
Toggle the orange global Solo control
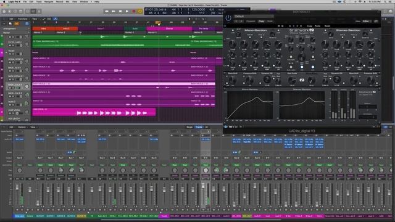pyautogui.click(x=17, y=23)
